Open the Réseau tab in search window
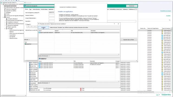 point(26,9)
